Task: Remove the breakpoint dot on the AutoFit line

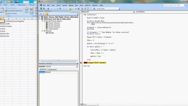Action: (x=81, y=63)
